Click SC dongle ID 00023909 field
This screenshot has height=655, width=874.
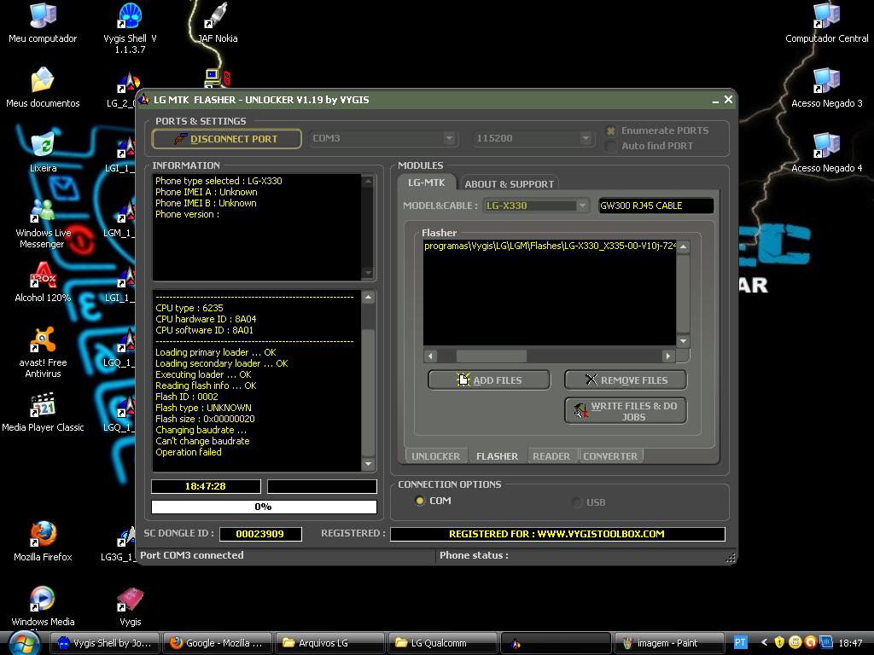click(x=260, y=534)
